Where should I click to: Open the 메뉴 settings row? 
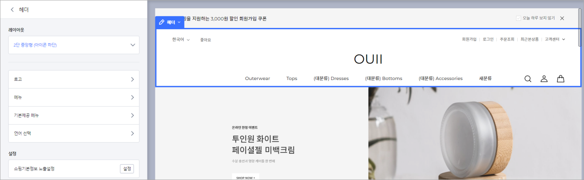74,97
